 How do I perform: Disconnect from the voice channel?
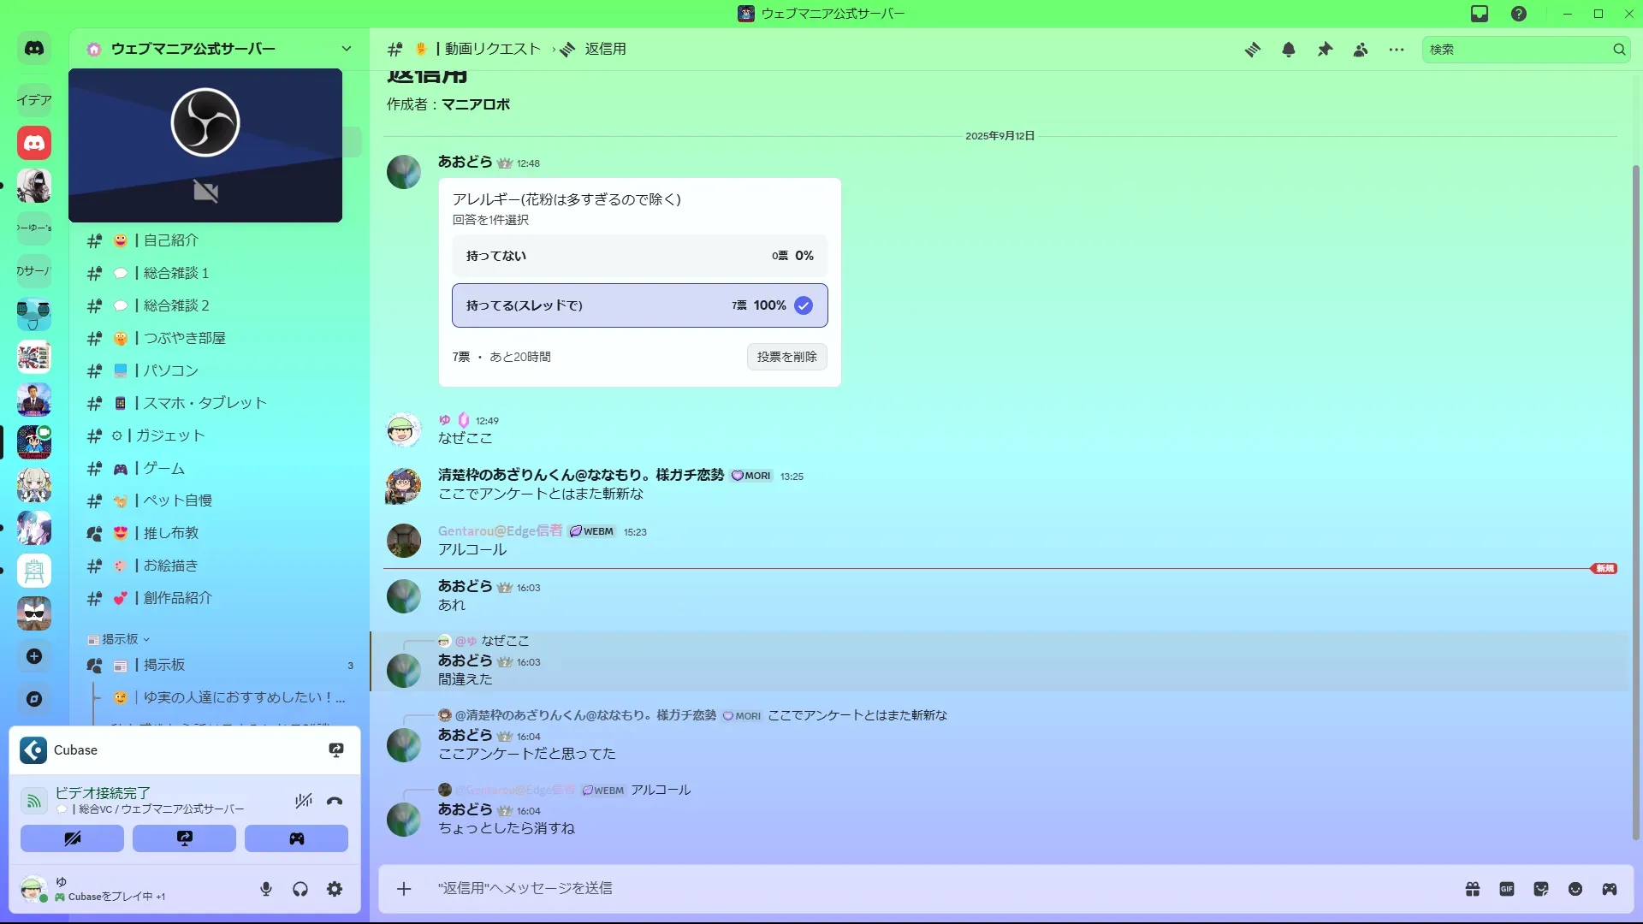pyautogui.click(x=335, y=802)
